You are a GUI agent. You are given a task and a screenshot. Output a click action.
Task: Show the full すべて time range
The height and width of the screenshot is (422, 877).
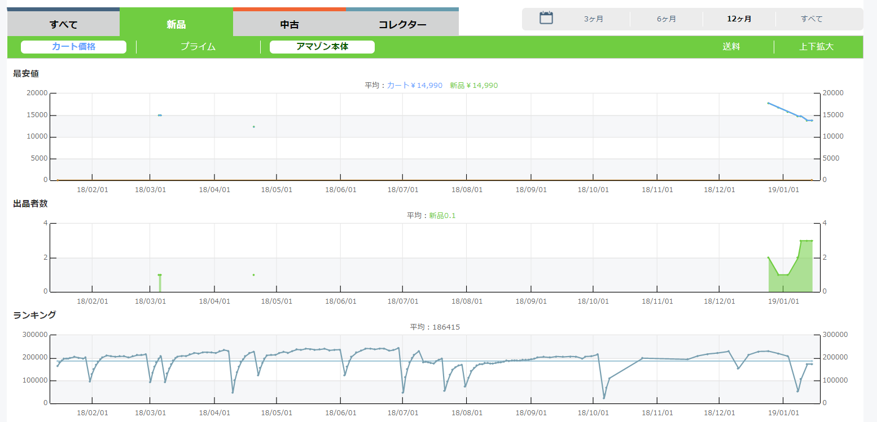[x=812, y=19]
